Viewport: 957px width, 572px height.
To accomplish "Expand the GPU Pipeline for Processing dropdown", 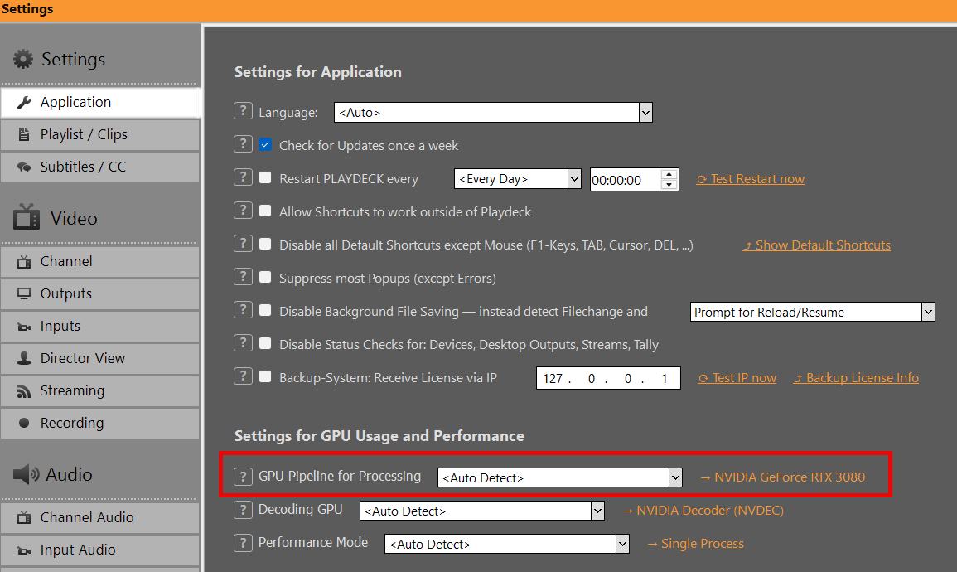I will (675, 477).
